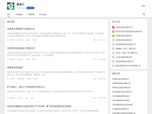The width and height of the screenshot is (152, 114).
Task: Open random article 许昌市建安区...庆食品厂
Action: [x=121, y=96]
